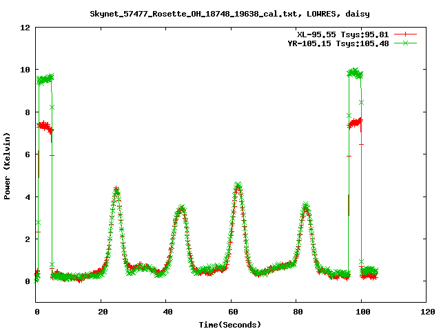Screen dimensions: 441x331
Task: Click the y-axis tick label 12
Action: pyautogui.click(x=25, y=28)
